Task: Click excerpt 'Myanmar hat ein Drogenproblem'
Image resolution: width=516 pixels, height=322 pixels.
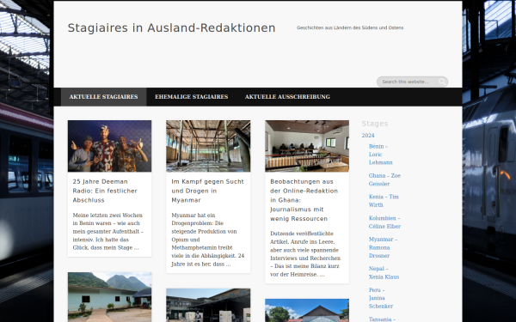Action: coord(207,240)
